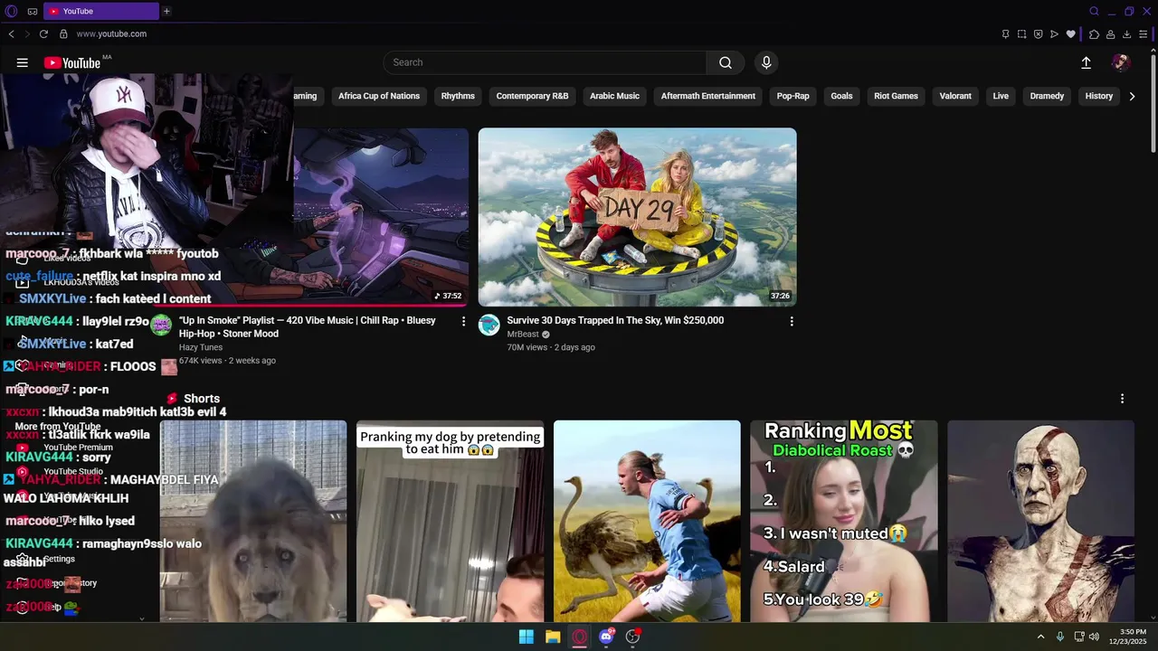Open Discord from the taskbar
This screenshot has width=1158, height=651.
pyautogui.click(x=606, y=637)
